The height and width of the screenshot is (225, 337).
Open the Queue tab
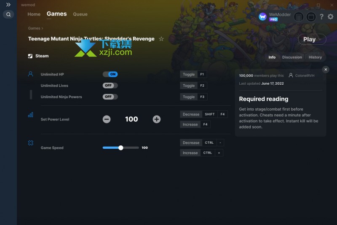tap(80, 14)
